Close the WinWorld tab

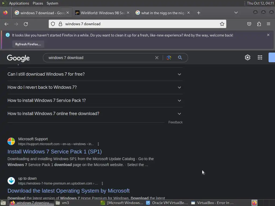128,13
